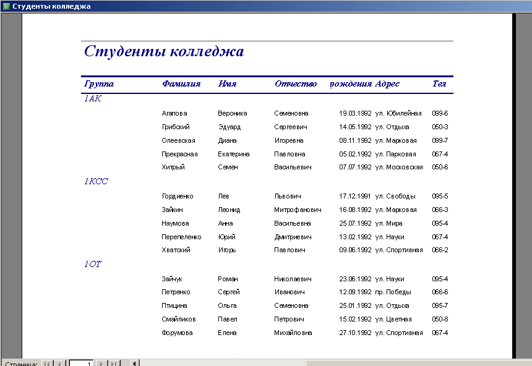This screenshot has height=366, width=532.
Task: Click the patronymic 'Дмитриевич'
Action: click(x=293, y=237)
